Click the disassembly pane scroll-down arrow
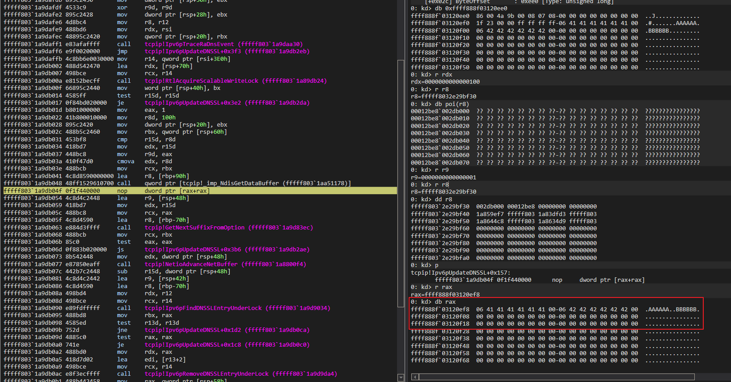Viewport: 731px width, 382px height. point(401,378)
